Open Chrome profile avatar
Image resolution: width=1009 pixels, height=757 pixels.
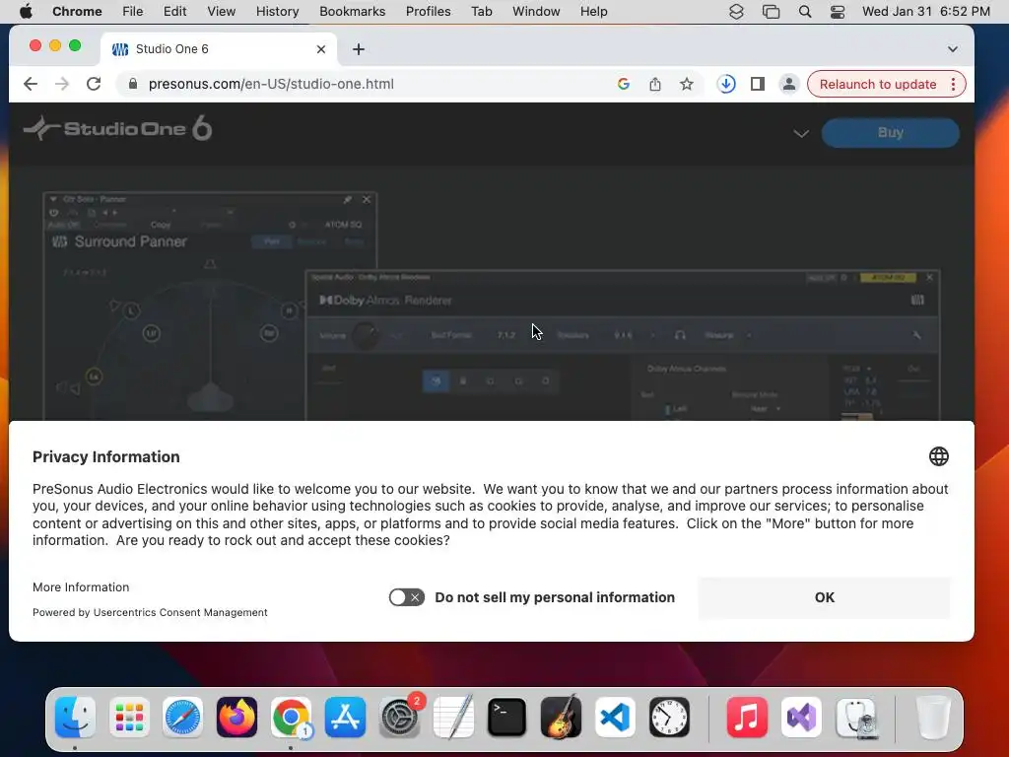(788, 84)
